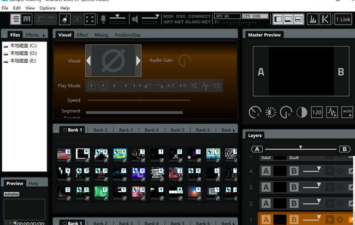Screen dimensions: 355x225
Task: Set play mode to loop backward
Action: 103,86
